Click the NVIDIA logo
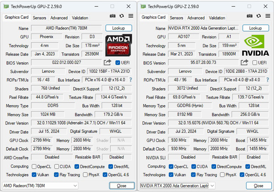Screen dimensions: 274x193 point(255,45)
